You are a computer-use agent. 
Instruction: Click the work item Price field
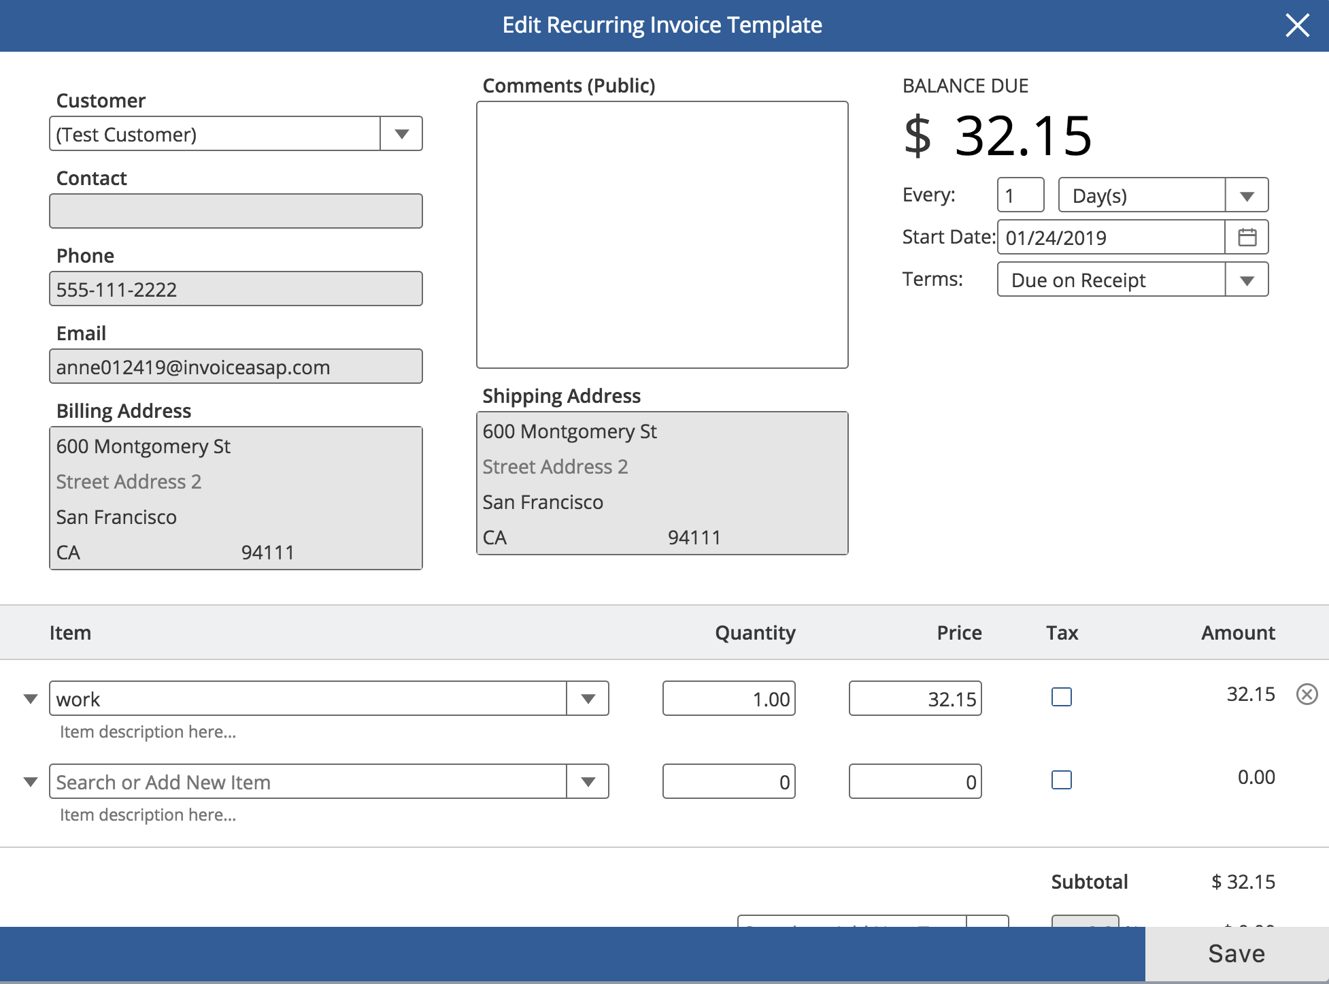tap(915, 699)
